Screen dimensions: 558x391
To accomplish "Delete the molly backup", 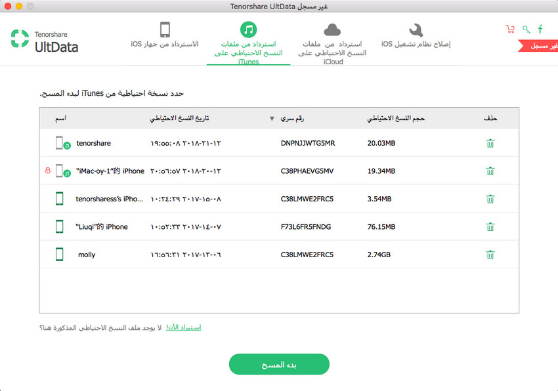I will pyautogui.click(x=490, y=255).
